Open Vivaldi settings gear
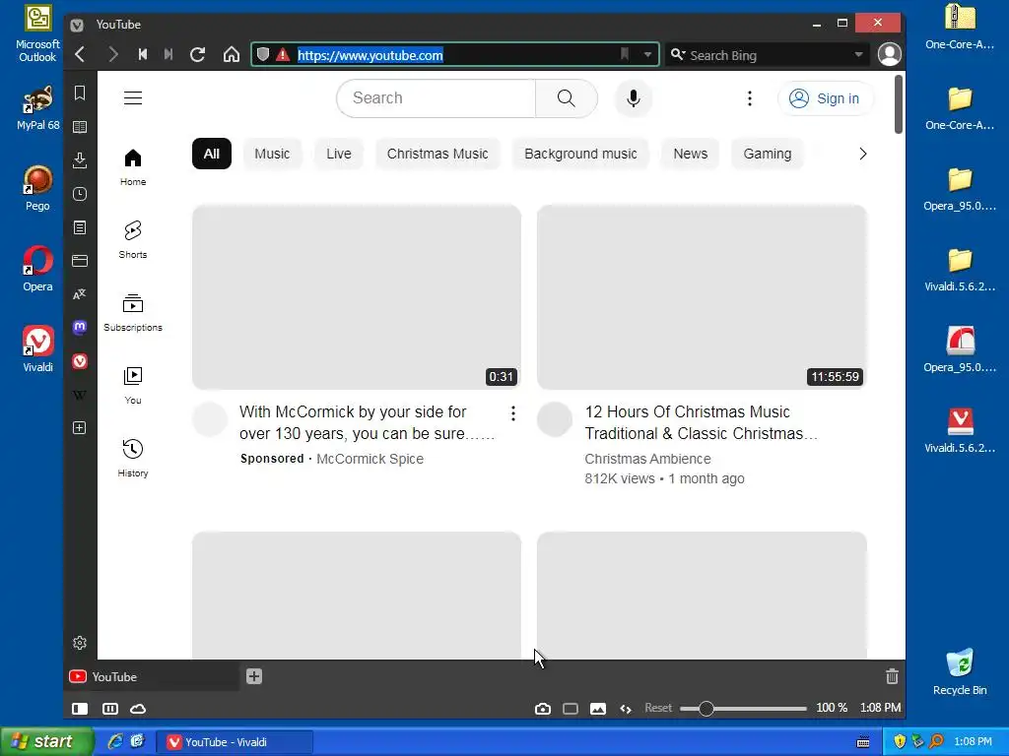 point(80,643)
